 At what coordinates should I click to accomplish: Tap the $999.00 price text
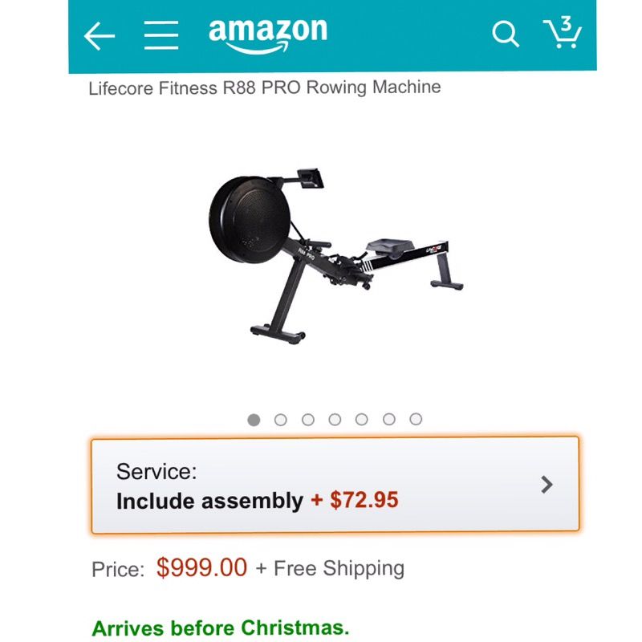click(201, 568)
